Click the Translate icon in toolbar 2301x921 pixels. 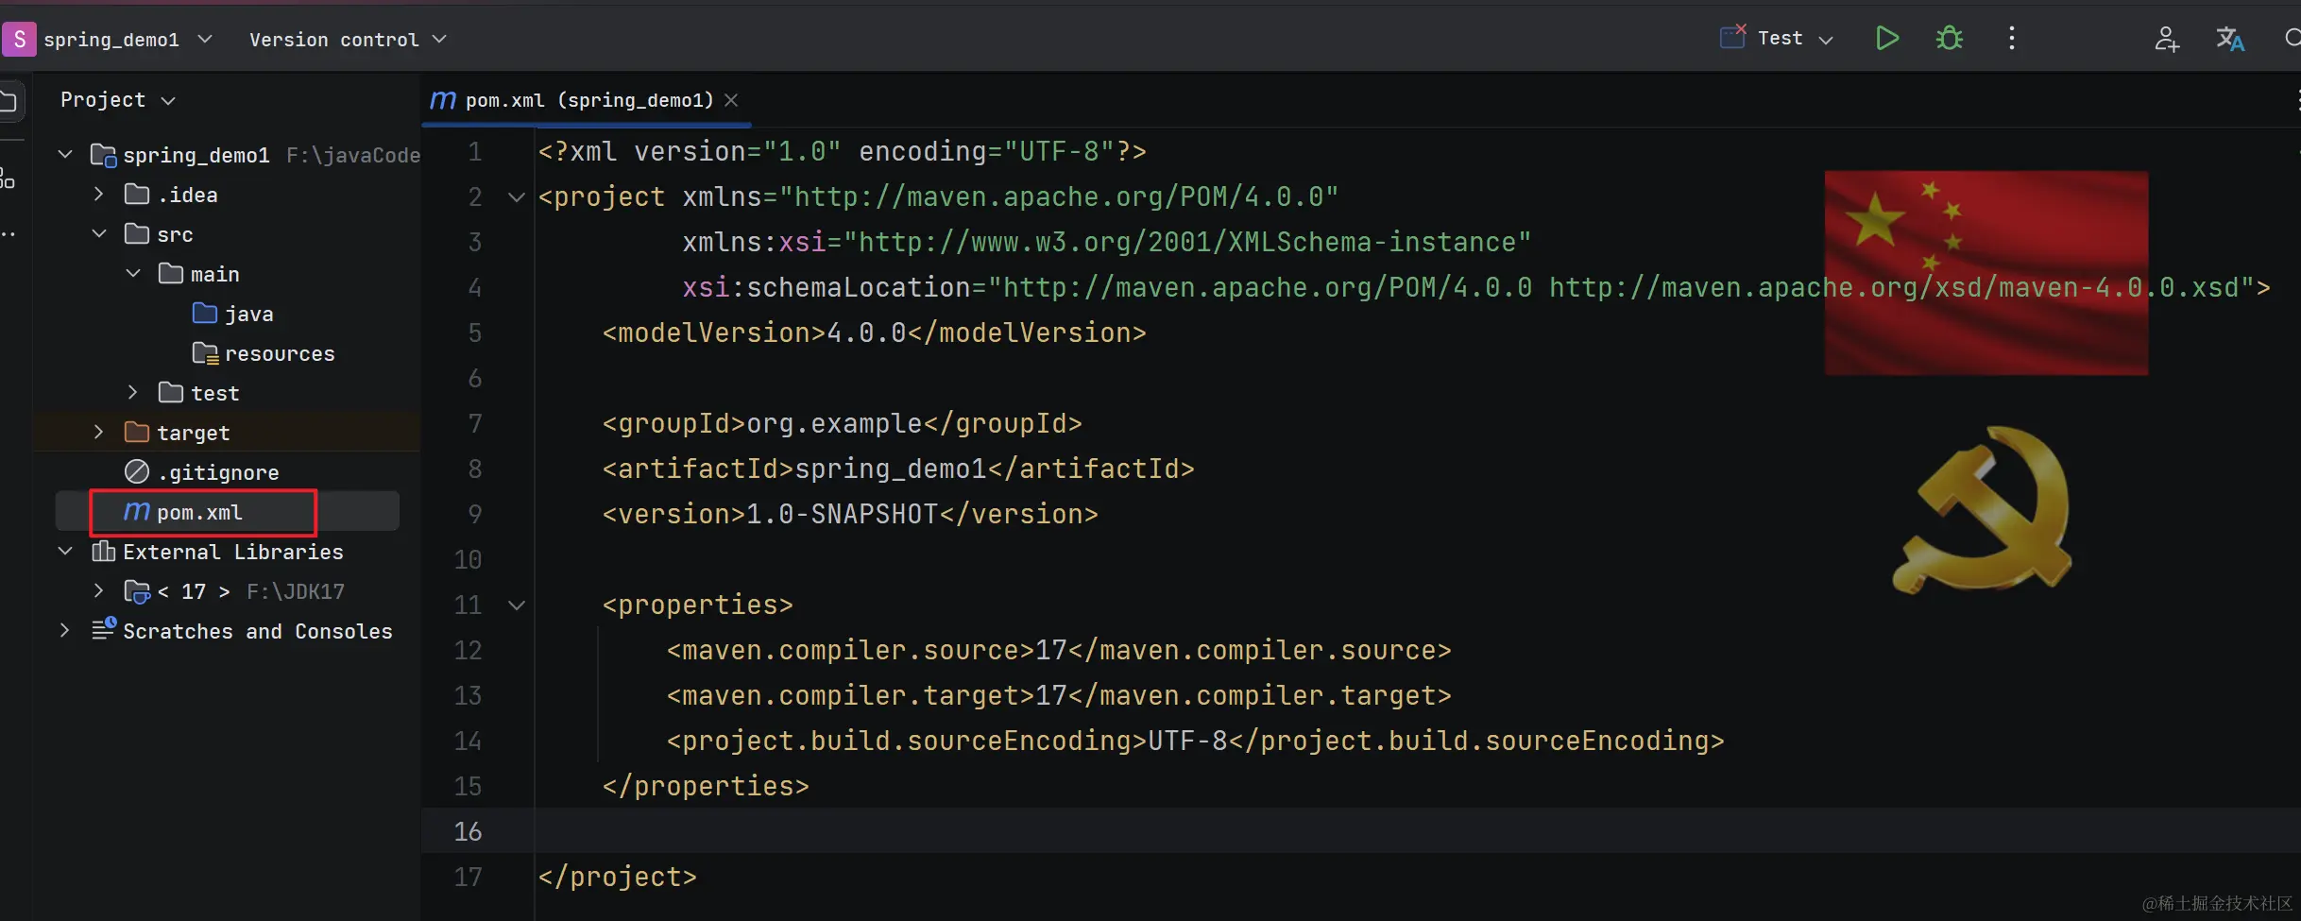click(x=2230, y=39)
